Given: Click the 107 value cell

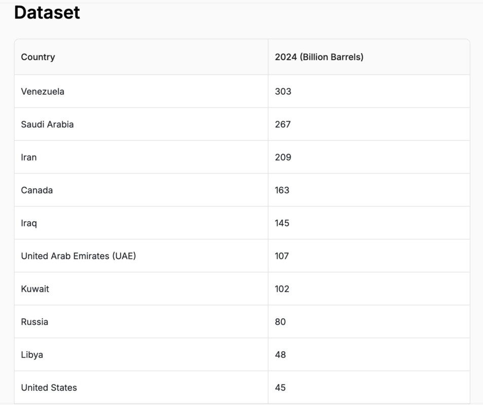Looking at the screenshot, I should click(282, 256).
